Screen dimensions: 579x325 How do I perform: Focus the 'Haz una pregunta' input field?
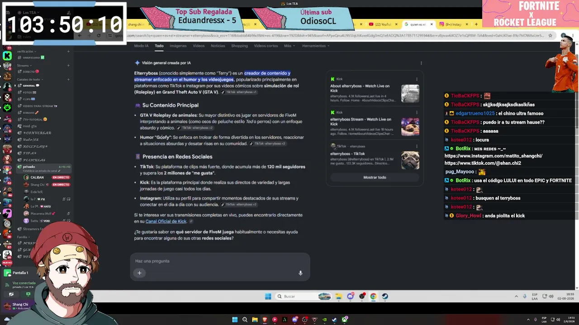pos(220,261)
